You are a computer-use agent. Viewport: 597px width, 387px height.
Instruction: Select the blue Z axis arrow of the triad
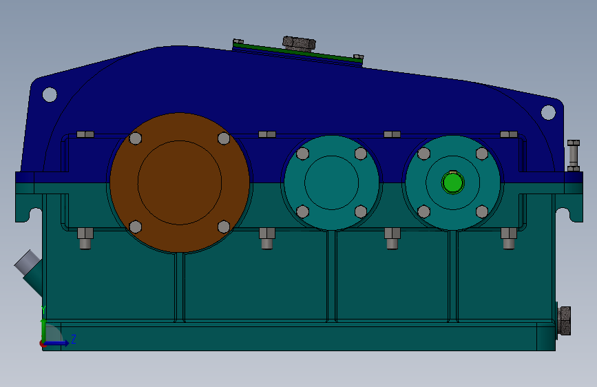(x=56, y=343)
